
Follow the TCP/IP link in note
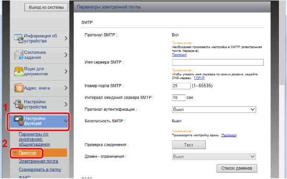click(199, 77)
